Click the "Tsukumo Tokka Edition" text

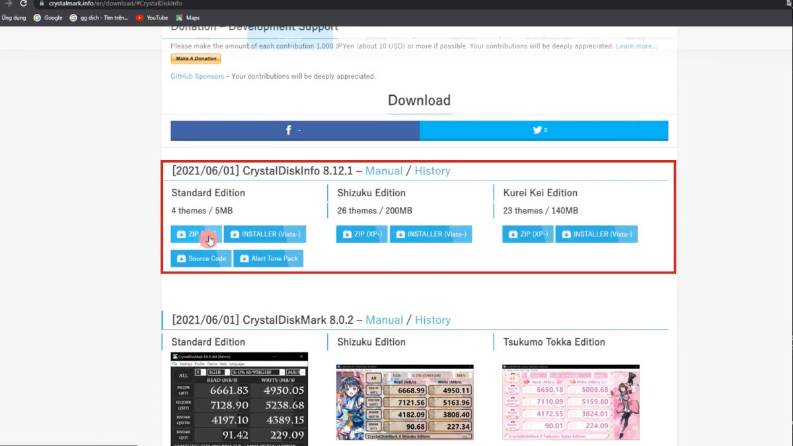click(554, 342)
